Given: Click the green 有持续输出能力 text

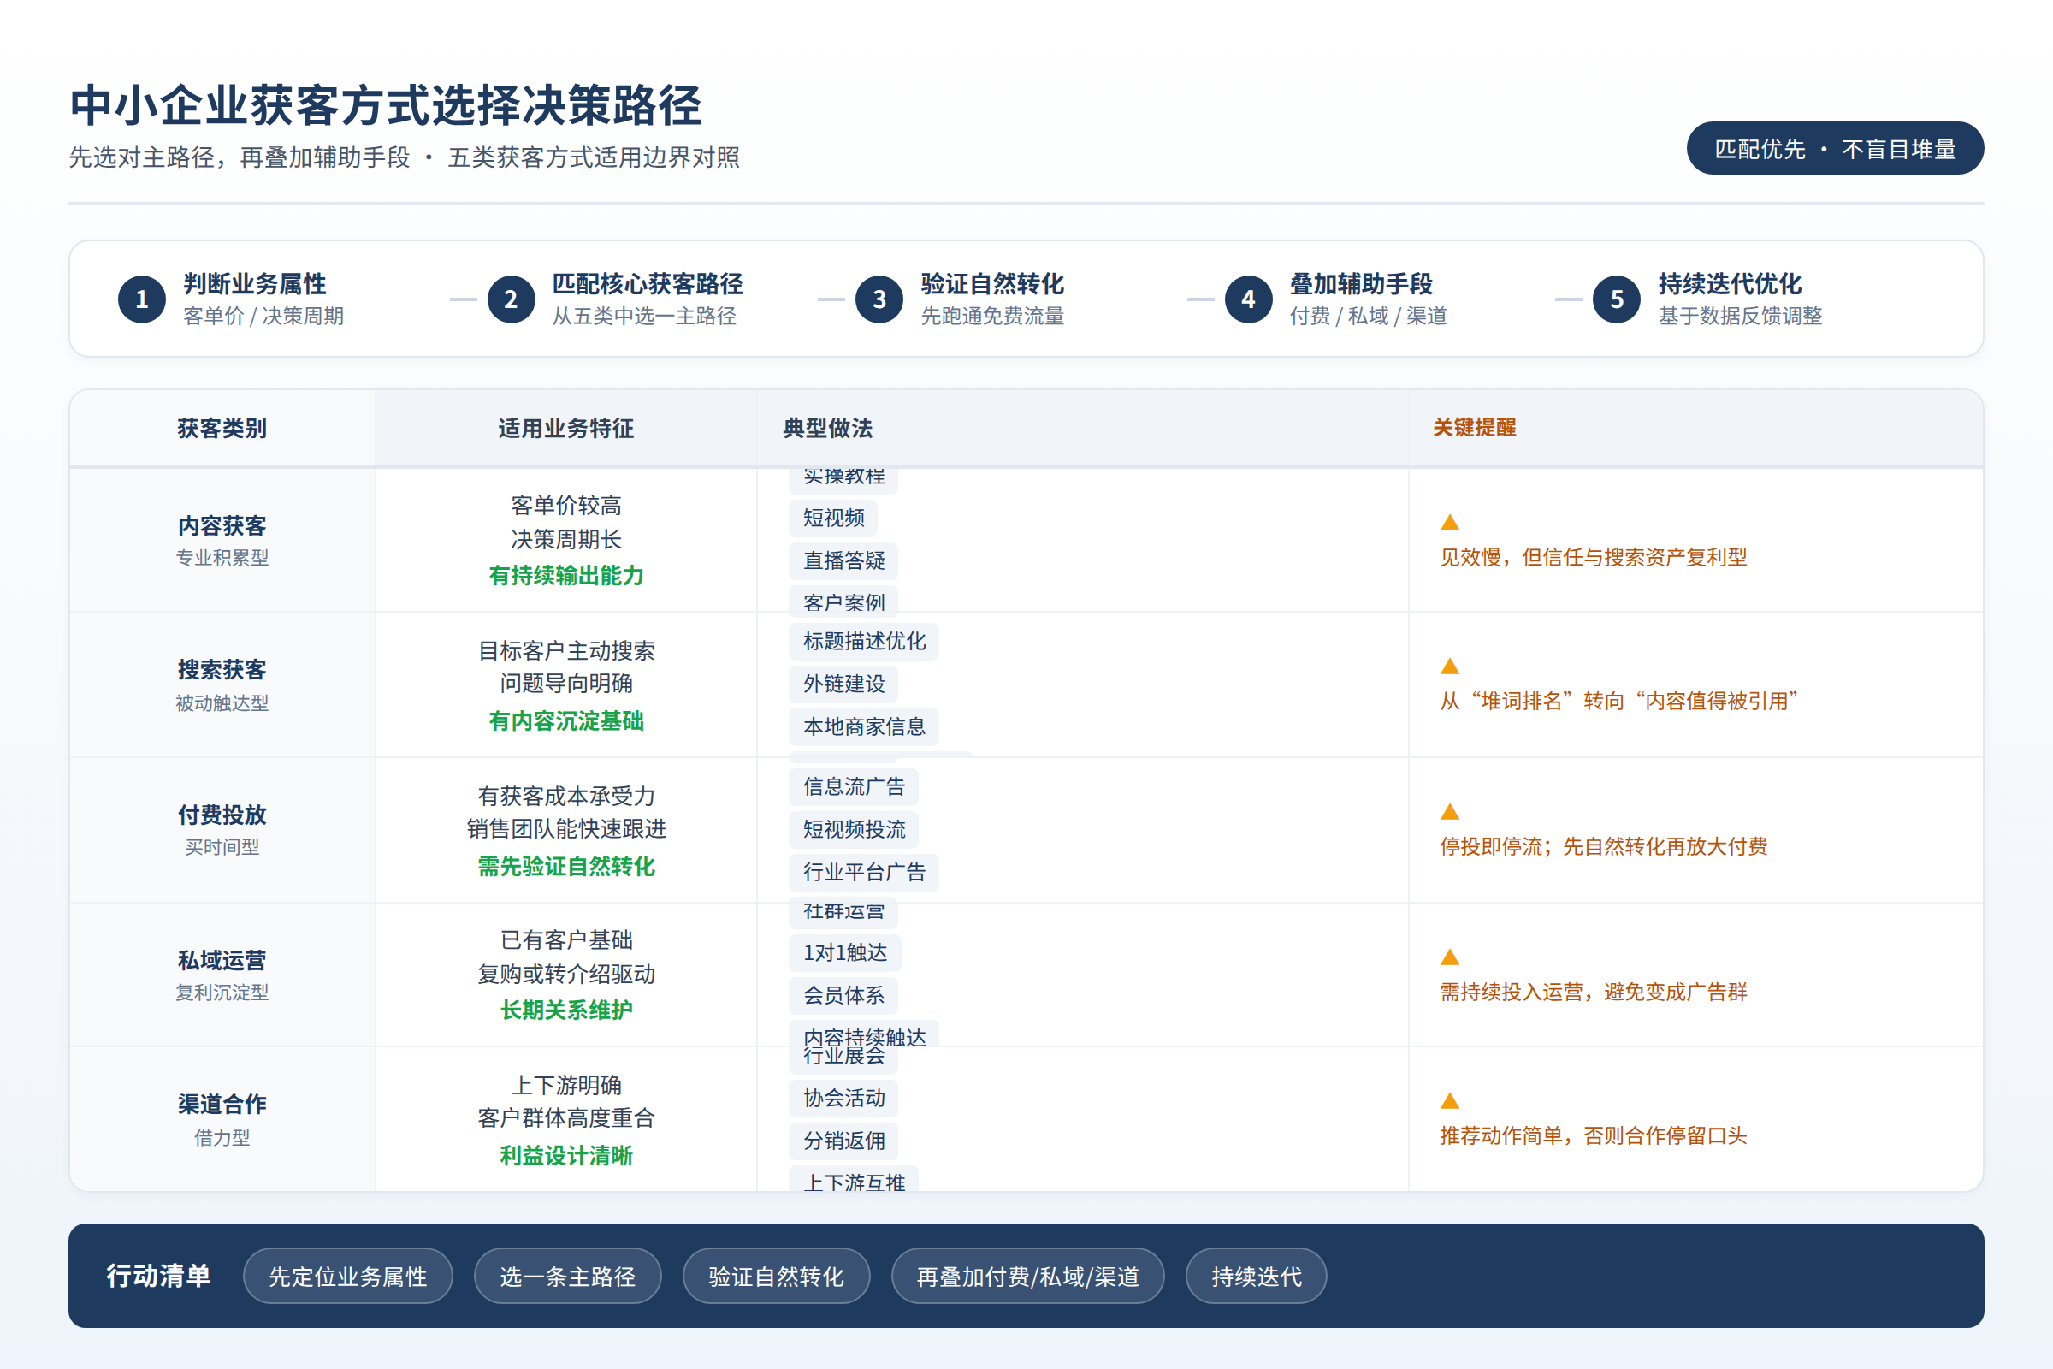Looking at the screenshot, I should tap(565, 575).
